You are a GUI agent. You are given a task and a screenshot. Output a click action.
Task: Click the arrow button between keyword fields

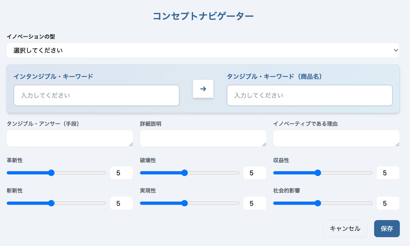pos(203,89)
